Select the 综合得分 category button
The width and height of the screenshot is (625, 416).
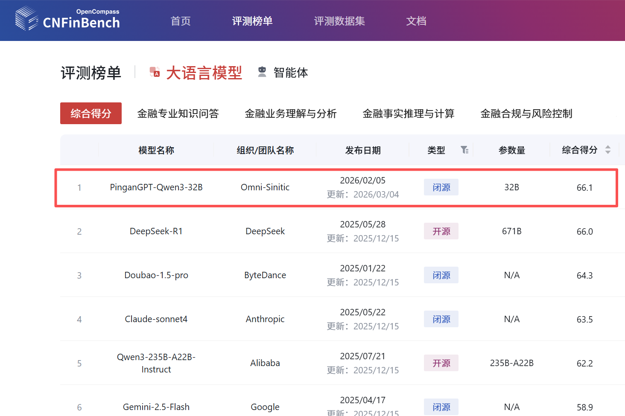[91, 113]
